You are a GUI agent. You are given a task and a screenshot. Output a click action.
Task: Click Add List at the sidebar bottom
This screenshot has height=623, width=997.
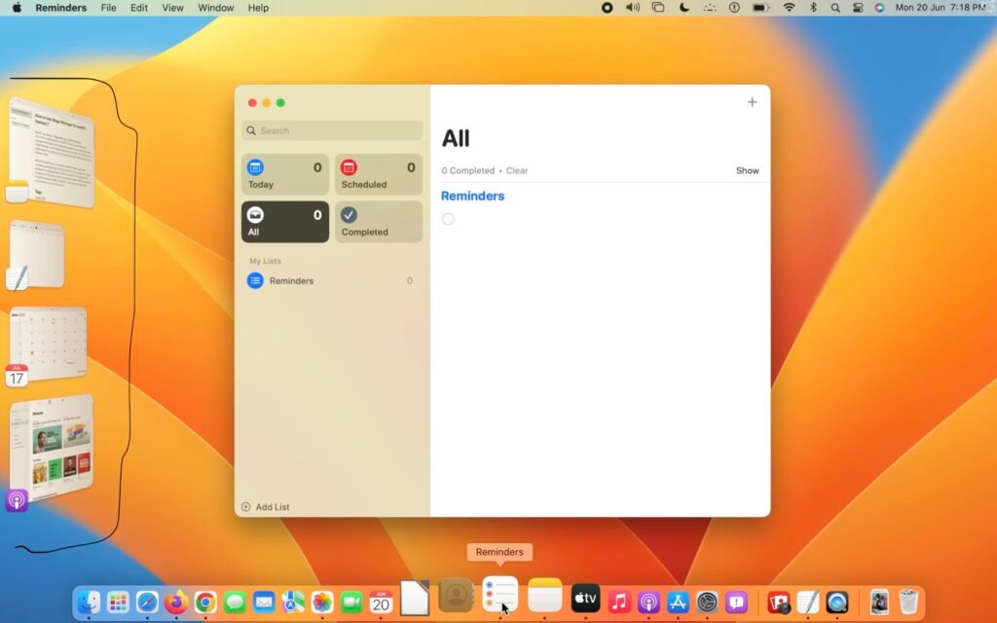265,506
